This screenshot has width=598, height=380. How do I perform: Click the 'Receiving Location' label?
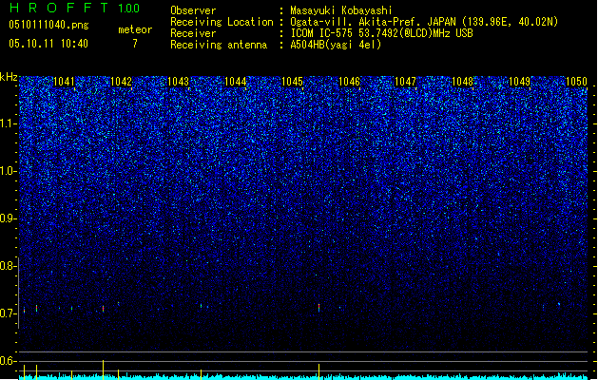222,22
